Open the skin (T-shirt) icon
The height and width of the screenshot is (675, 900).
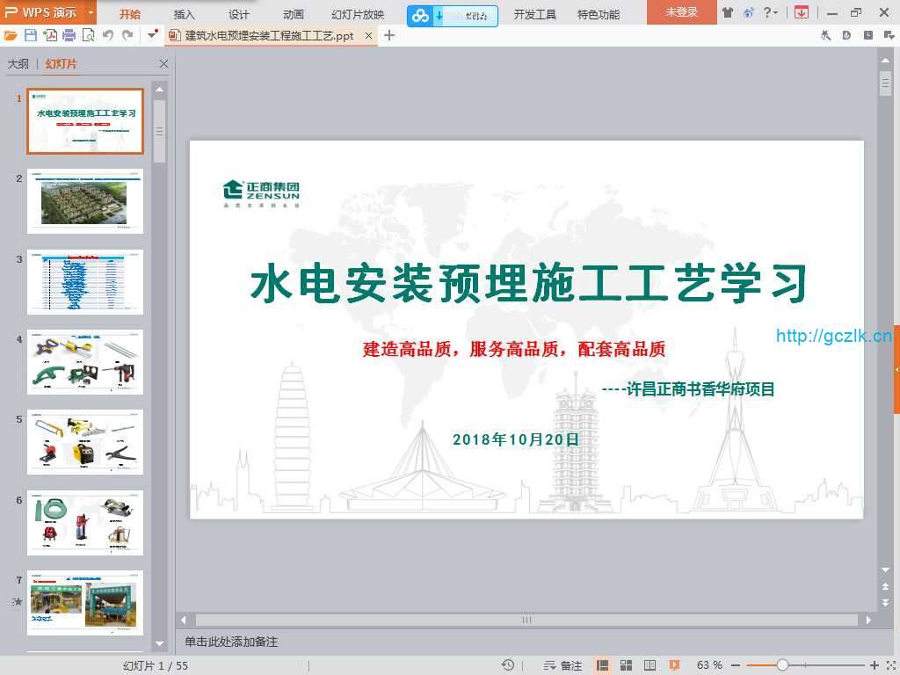point(728,12)
